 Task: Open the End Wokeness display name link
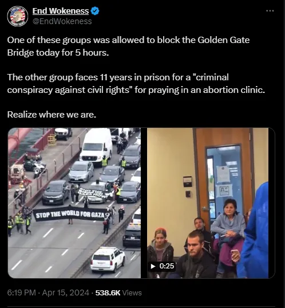[61, 11]
